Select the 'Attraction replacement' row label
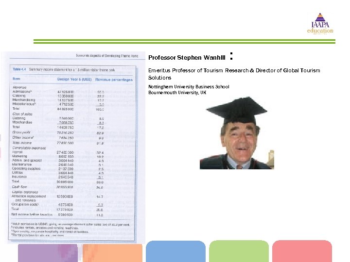Viewport: 350px width, 262px height. click(x=29, y=196)
